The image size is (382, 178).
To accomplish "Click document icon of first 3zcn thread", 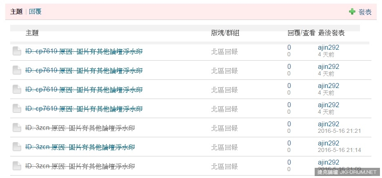I will click(17, 127).
